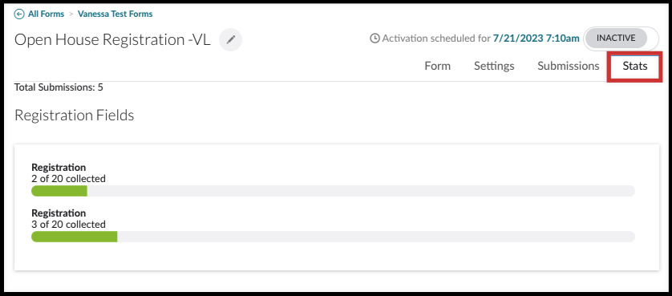Image resolution: width=672 pixels, height=296 pixels.
Task: Click the first Registration progress bar
Action: [333, 191]
